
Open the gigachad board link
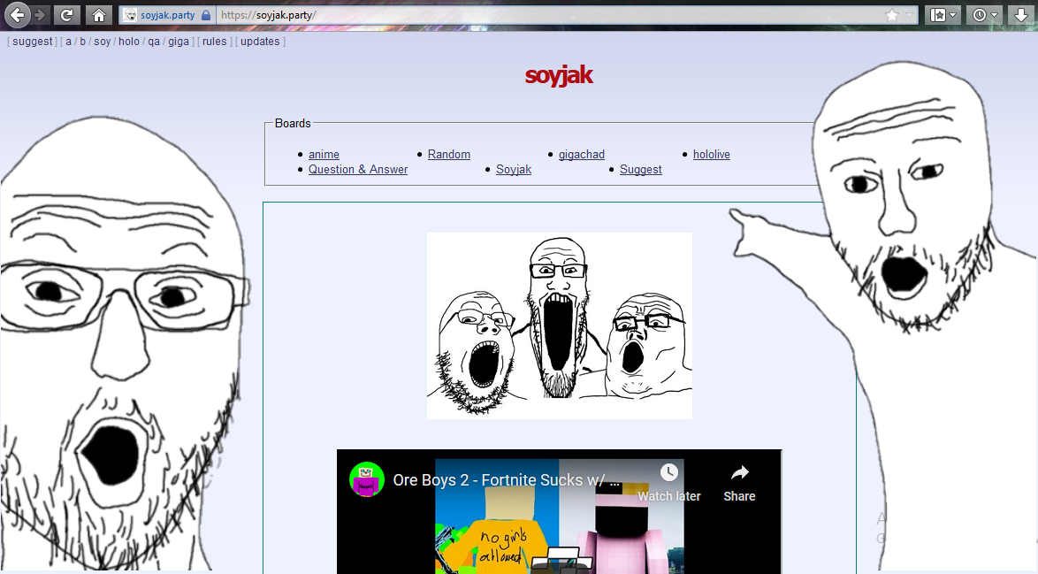point(581,155)
